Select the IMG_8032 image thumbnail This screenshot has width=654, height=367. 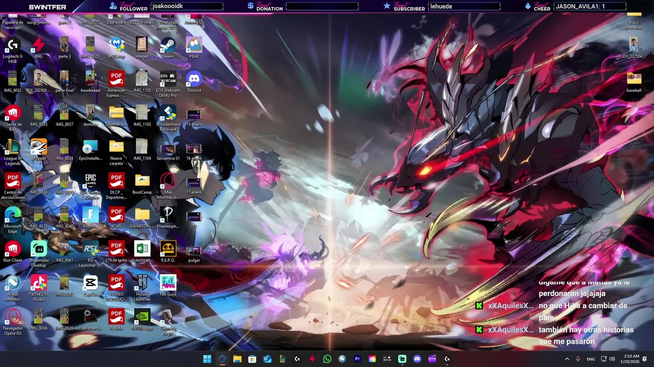click(13, 83)
